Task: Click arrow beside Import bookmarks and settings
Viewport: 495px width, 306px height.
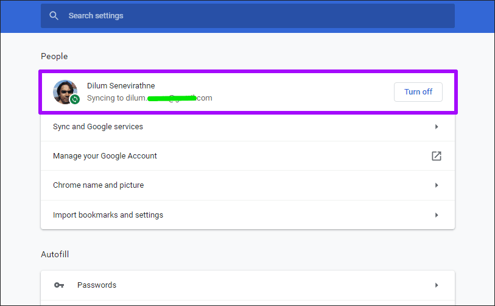Action: pyautogui.click(x=437, y=215)
